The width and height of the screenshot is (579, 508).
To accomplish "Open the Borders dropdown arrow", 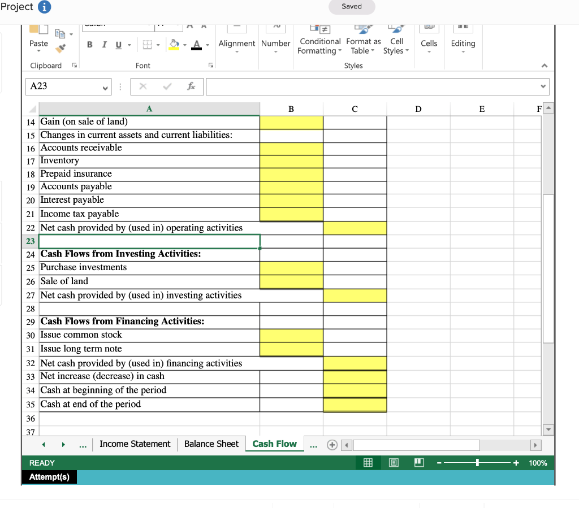I will pos(157,45).
